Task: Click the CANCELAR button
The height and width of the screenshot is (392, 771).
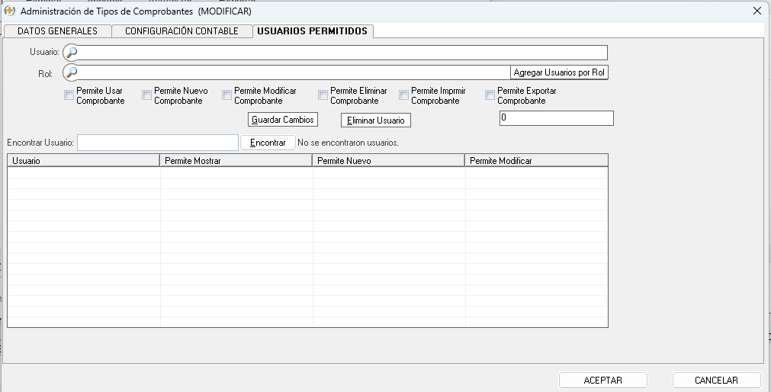Action: click(715, 381)
